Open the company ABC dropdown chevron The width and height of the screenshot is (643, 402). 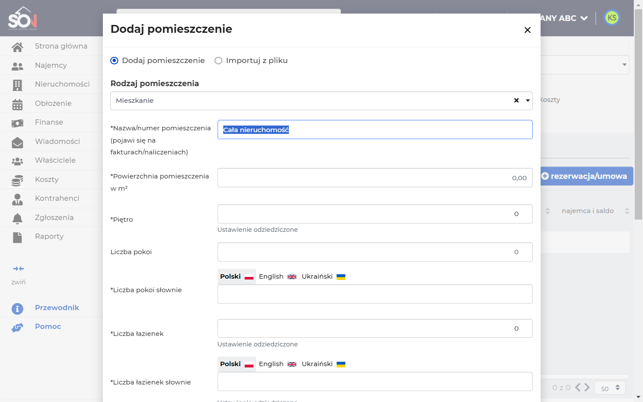584,18
